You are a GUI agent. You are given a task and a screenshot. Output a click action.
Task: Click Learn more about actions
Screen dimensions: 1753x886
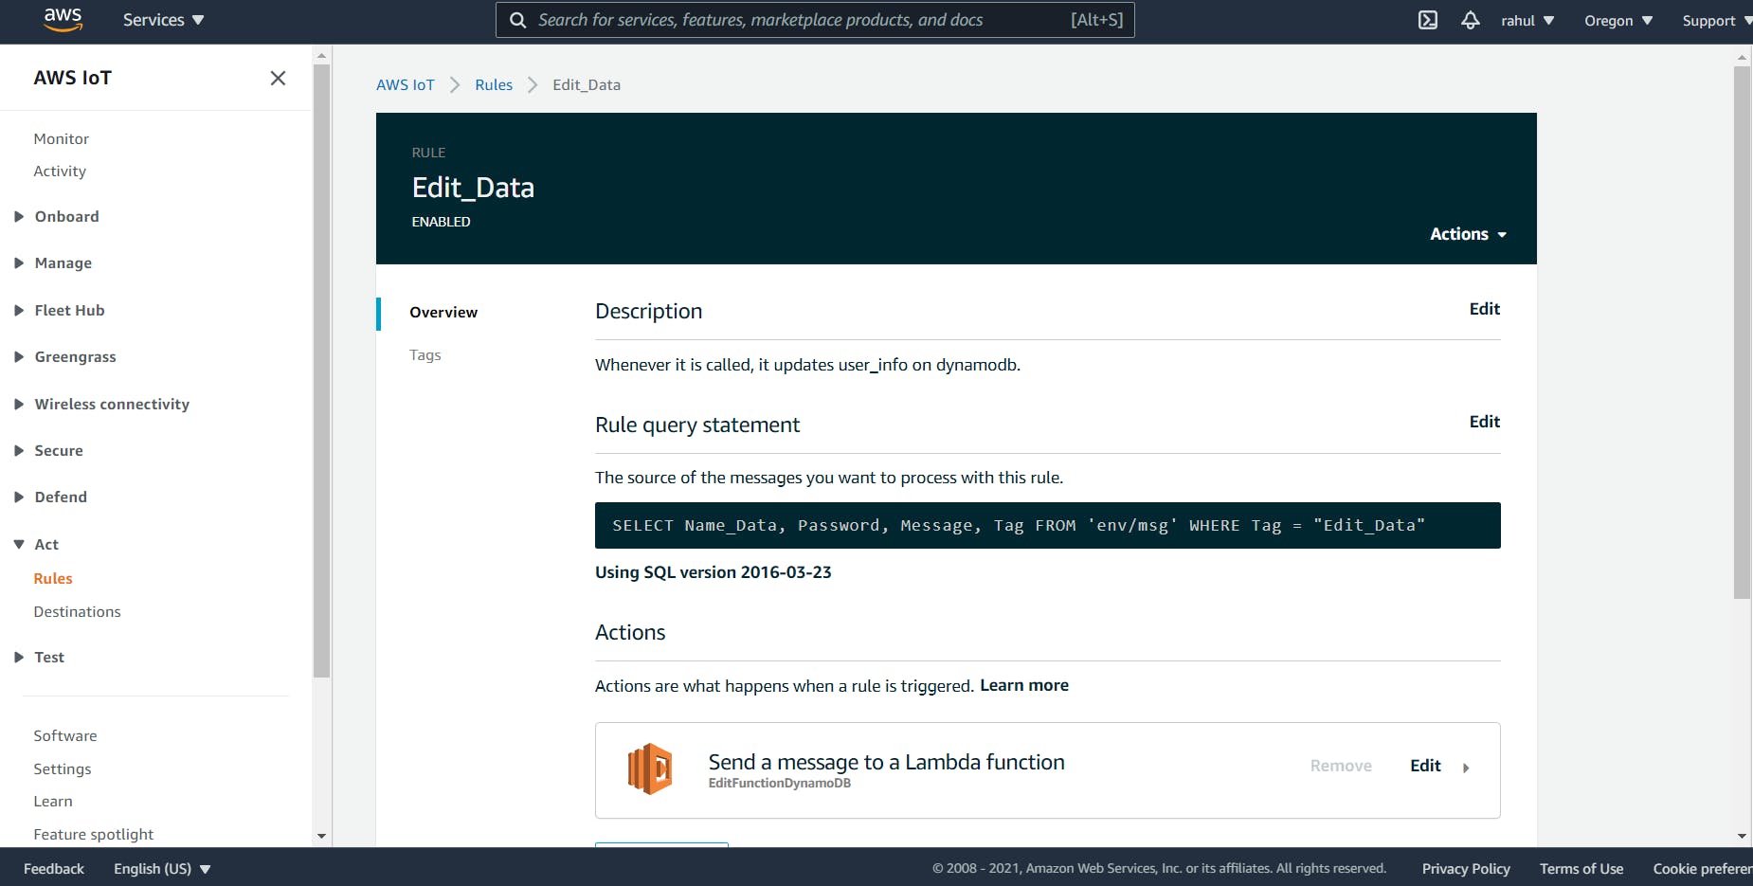(1024, 685)
